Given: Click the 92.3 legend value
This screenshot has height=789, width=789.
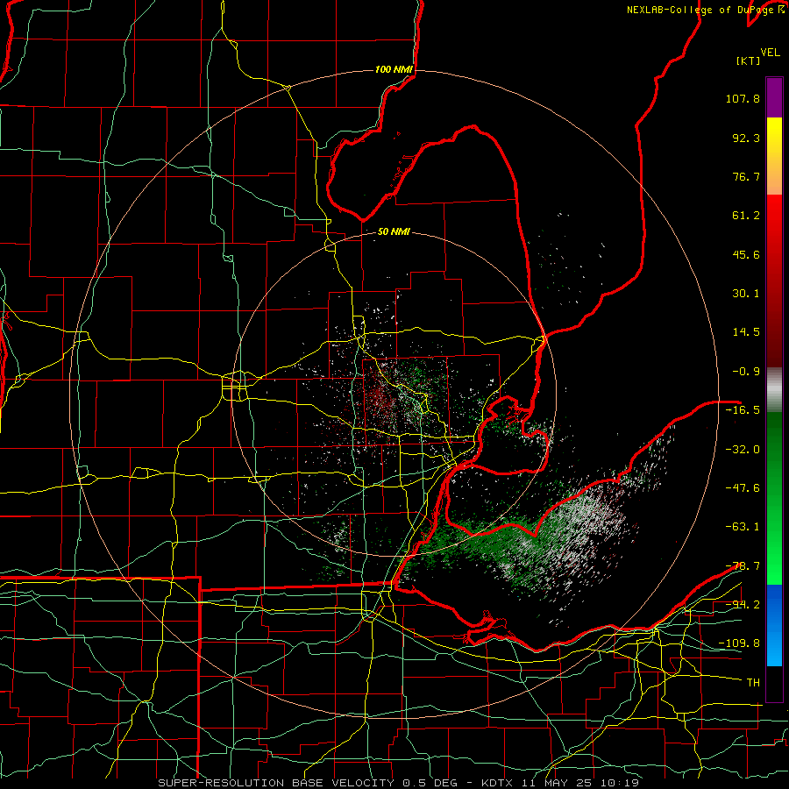Looking at the screenshot, I should click(x=746, y=138).
